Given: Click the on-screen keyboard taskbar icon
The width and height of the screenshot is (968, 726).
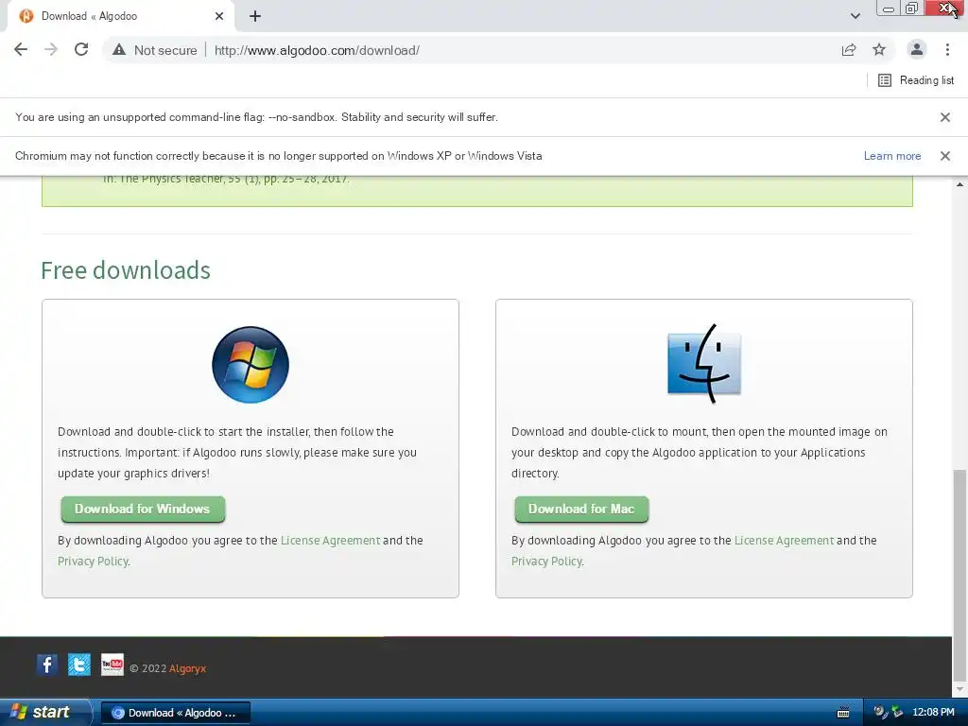Looking at the screenshot, I should tap(842, 713).
